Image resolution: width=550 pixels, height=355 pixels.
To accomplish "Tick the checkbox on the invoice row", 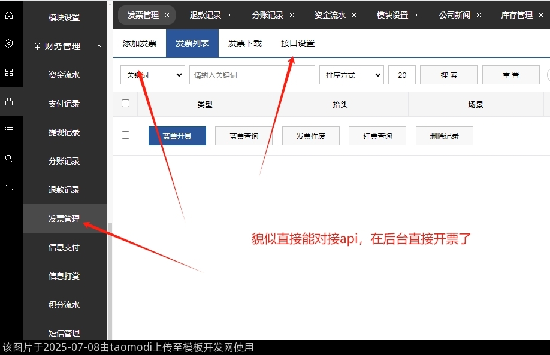I will coord(125,135).
